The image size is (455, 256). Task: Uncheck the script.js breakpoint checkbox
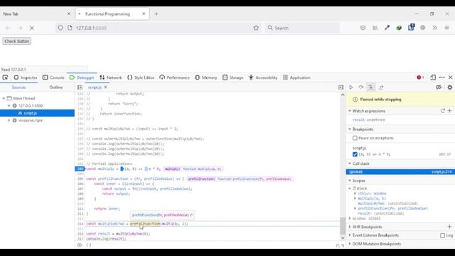355,154
